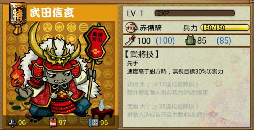Click the 兵力 150/150 troop bar

pyautogui.click(x=225, y=28)
